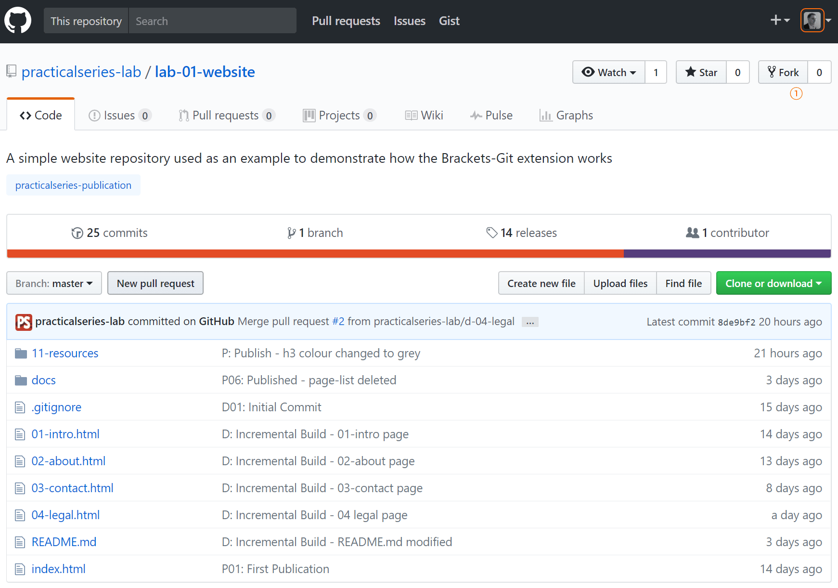Screen dimensions: 838x588
Task: Click the people icon next to 1 contributor
Action: point(692,233)
